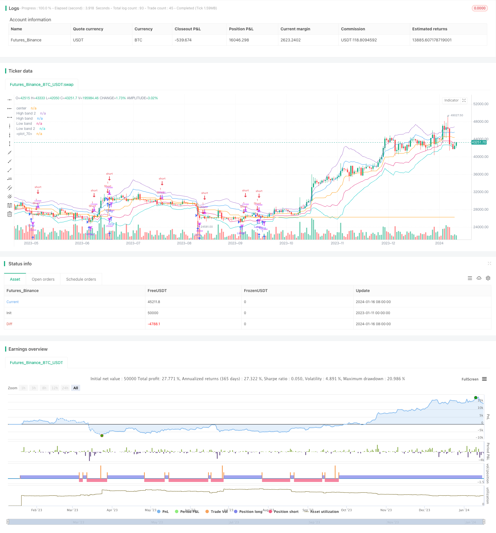
Task: Set chart zoom to 3h
Action: 34,388
